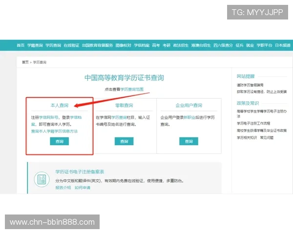
Task: Click the 首页 breadcrumb link
Action: click(x=25, y=62)
